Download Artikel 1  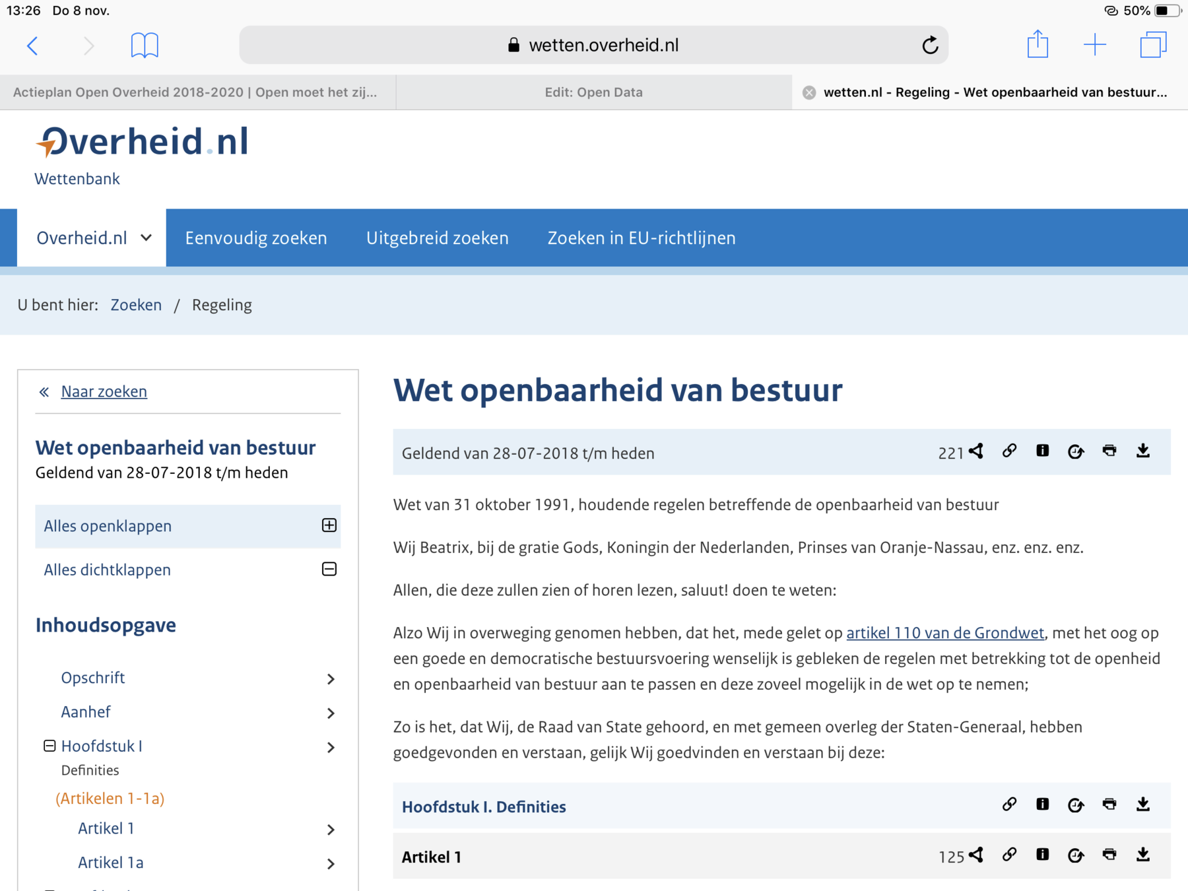[x=1143, y=855]
